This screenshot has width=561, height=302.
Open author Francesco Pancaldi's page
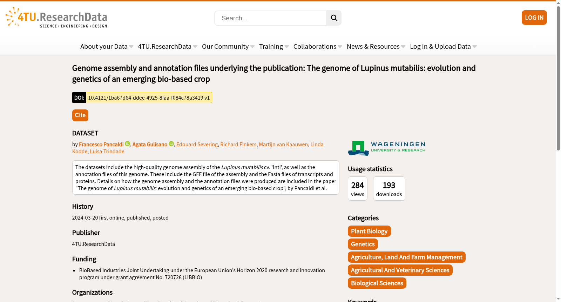point(101,144)
